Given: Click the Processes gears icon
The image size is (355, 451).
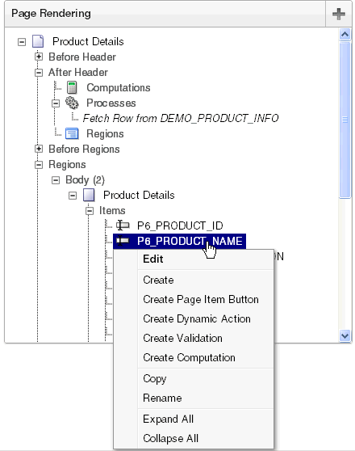Looking at the screenshot, I should (72, 103).
